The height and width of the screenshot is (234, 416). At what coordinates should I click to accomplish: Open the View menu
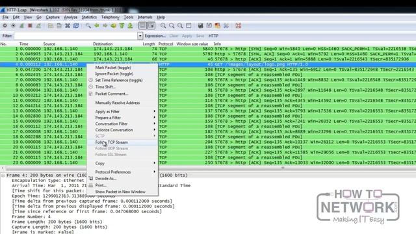point(27,18)
